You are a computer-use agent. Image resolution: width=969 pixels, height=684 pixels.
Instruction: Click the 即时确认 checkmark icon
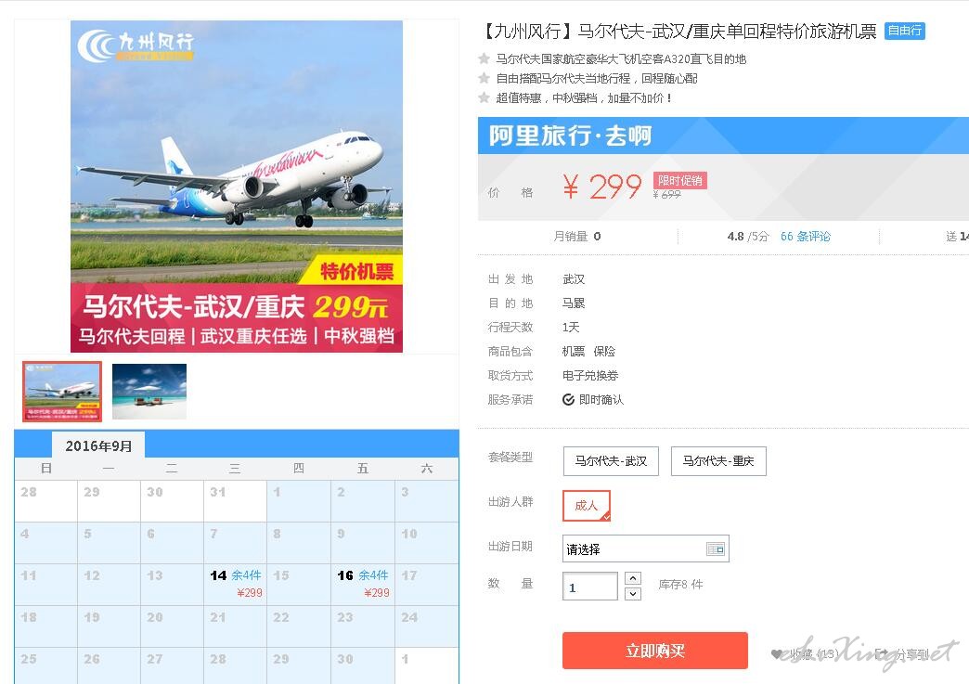pos(569,400)
